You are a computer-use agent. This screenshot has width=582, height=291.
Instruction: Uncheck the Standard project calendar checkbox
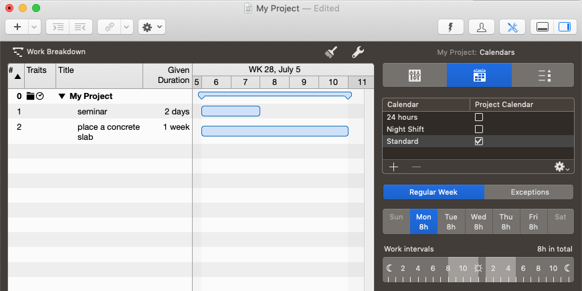[479, 141]
